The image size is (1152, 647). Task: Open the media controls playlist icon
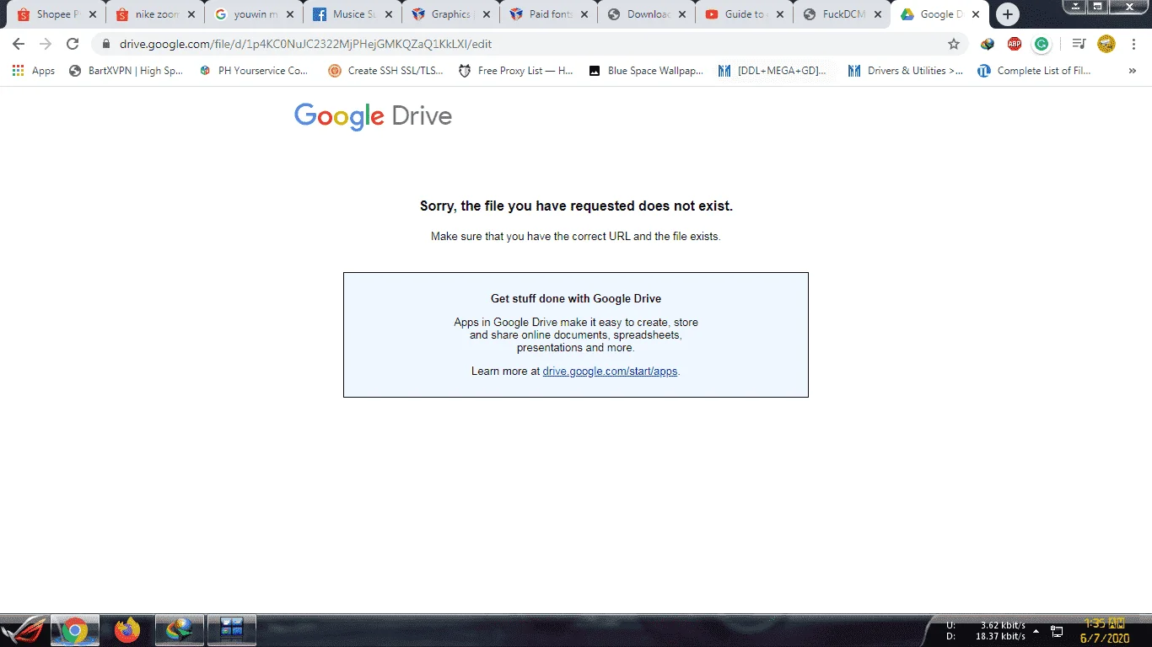click(x=1079, y=44)
